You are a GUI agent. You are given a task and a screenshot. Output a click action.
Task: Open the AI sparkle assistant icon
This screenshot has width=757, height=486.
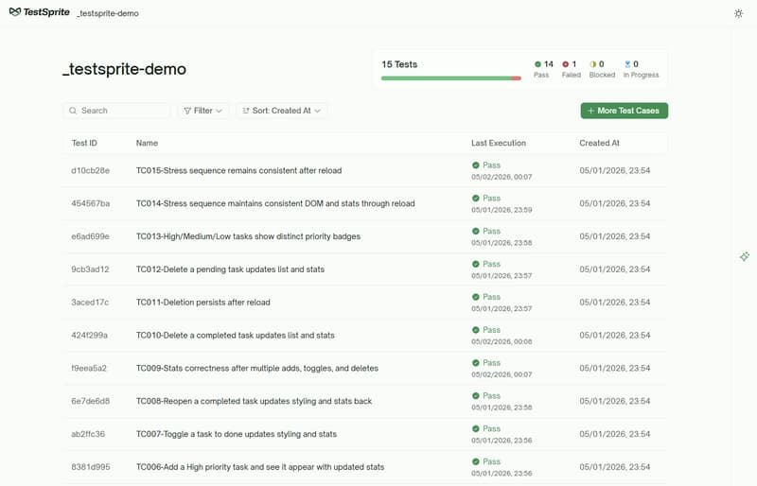[745, 256]
